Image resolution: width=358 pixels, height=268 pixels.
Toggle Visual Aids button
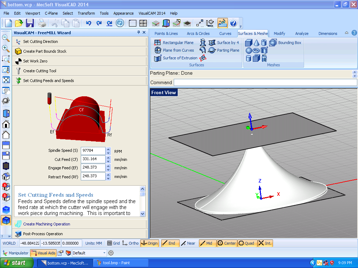43,253
